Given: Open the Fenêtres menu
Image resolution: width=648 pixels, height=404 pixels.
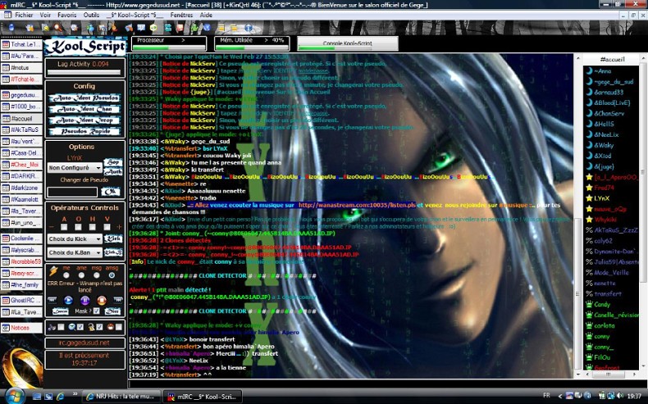Looking at the screenshot, I should click(x=181, y=15).
